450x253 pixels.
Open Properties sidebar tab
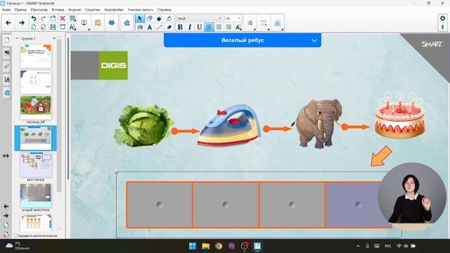coord(7,79)
